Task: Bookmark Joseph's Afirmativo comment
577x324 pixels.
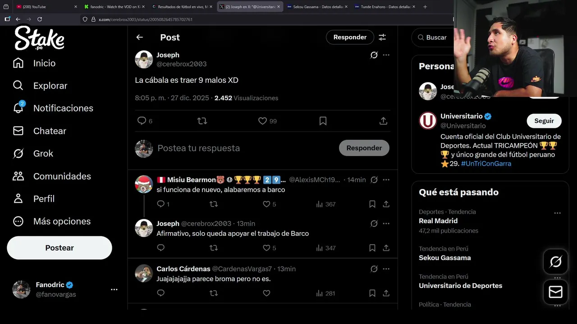Action: click(x=372, y=247)
